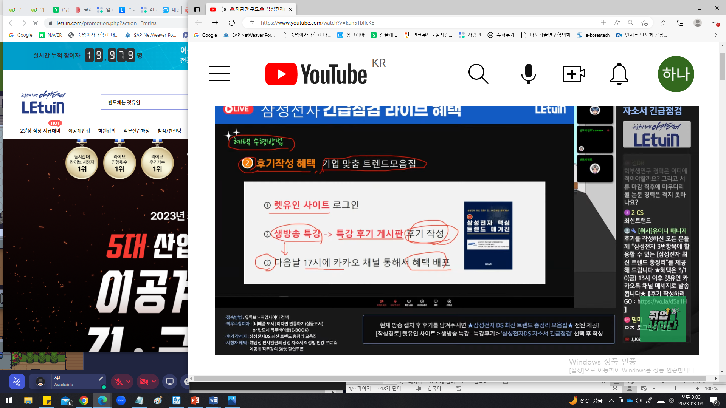This screenshot has width=726, height=408.
Task: Open 이공계인강 menu on LEtuin
Action: [79, 131]
